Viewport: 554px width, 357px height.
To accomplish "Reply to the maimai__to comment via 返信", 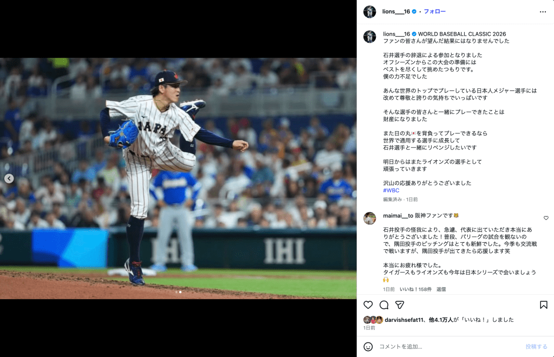I will coord(441,289).
